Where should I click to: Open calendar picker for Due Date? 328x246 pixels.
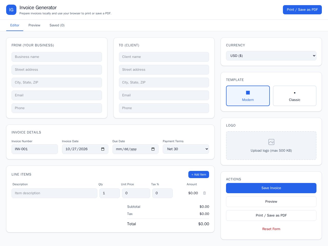coord(153,149)
